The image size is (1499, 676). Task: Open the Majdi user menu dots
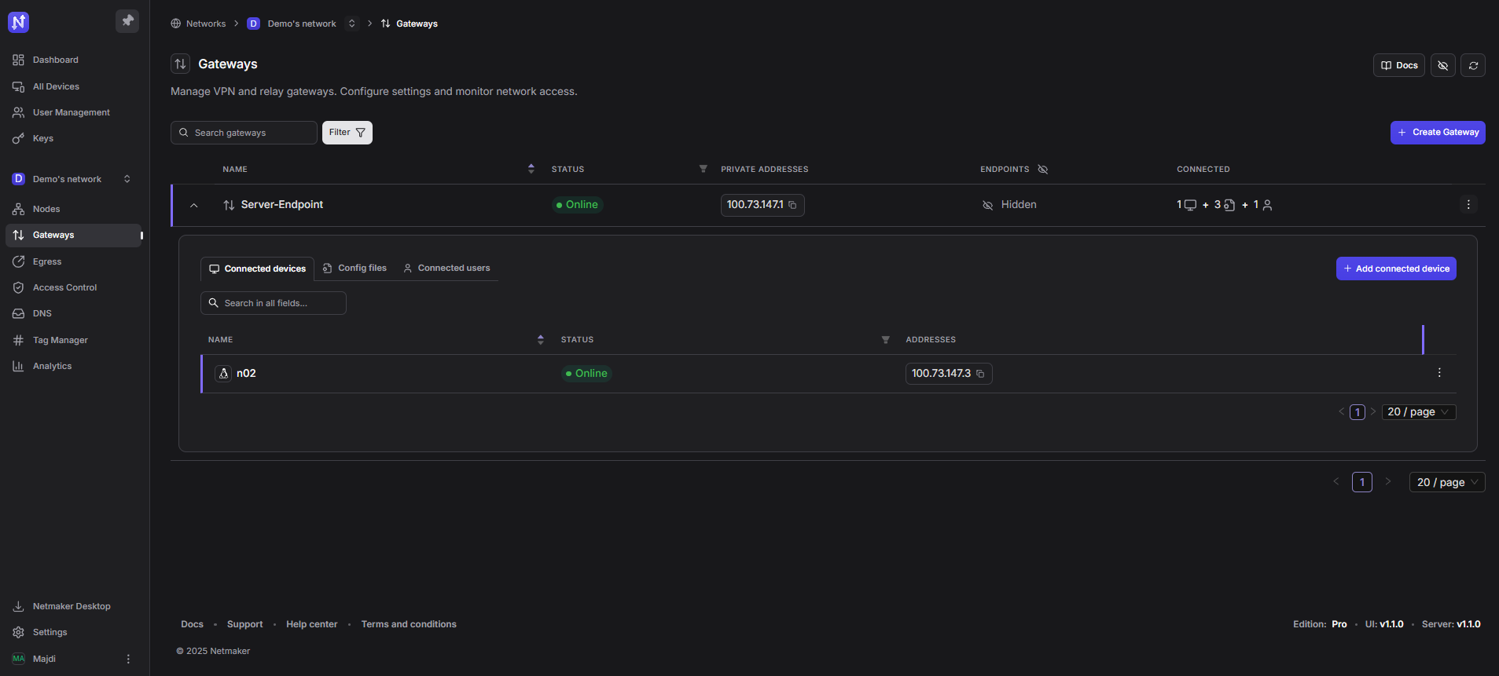tap(128, 660)
